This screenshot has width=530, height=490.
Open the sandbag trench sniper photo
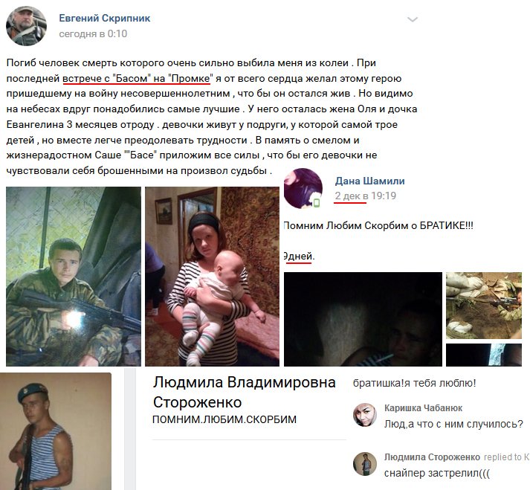click(484, 306)
